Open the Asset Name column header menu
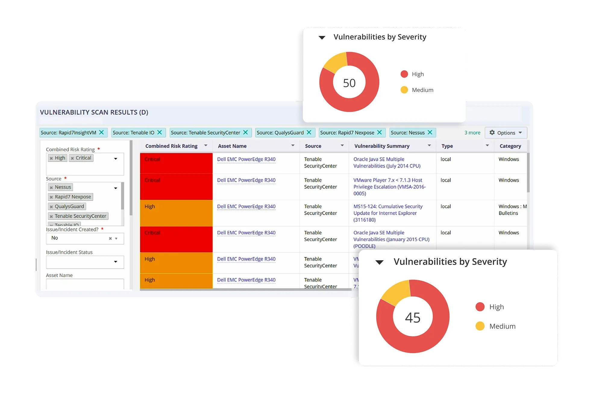This screenshot has width=595, height=396. (x=293, y=146)
